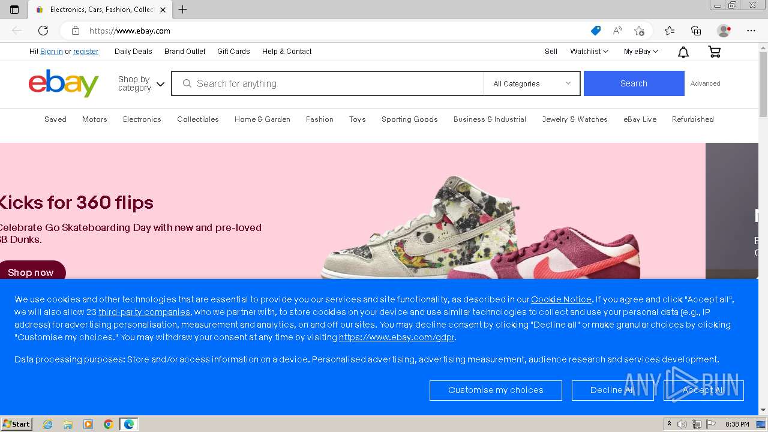This screenshot has width=768, height=432.
Task: Click the Read aloud icon
Action: pos(617,31)
